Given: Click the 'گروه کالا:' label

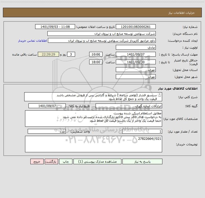Looking at the screenshot, I should click(191, 106).
